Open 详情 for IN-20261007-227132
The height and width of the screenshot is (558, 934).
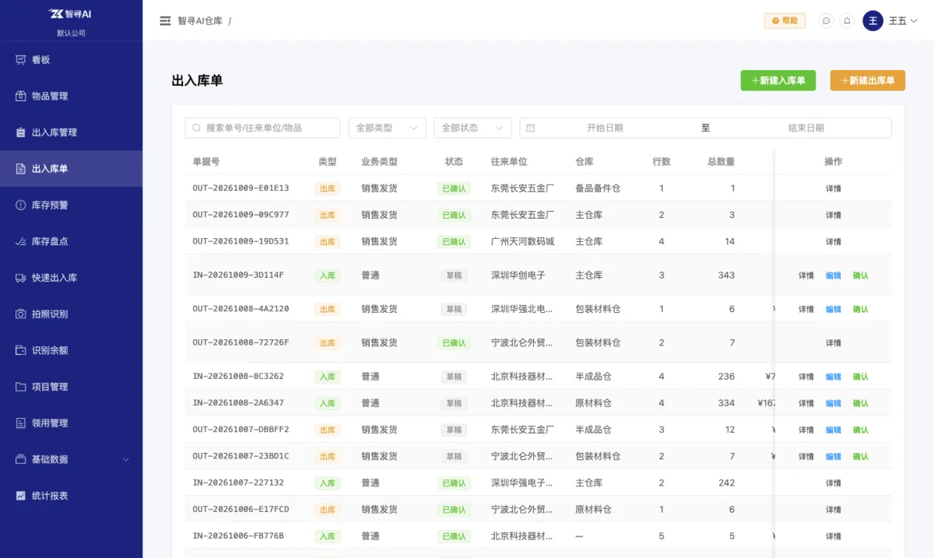834,483
